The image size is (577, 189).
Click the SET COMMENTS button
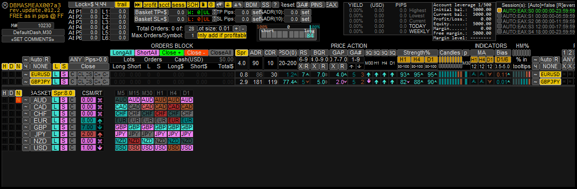(x=34, y=39)
